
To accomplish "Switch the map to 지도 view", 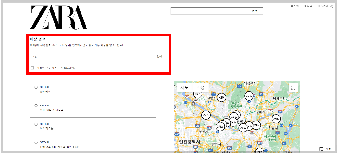I will [x=185, y=88].
